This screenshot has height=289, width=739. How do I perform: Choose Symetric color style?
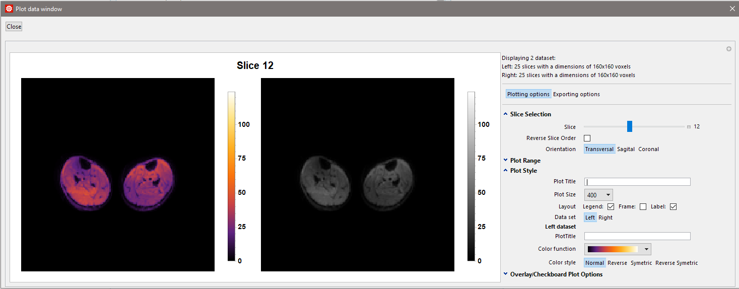641,263
